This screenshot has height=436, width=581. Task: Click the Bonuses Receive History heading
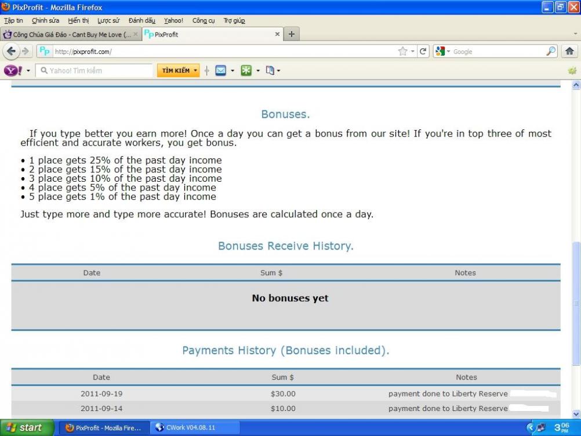tap(286, 246)
